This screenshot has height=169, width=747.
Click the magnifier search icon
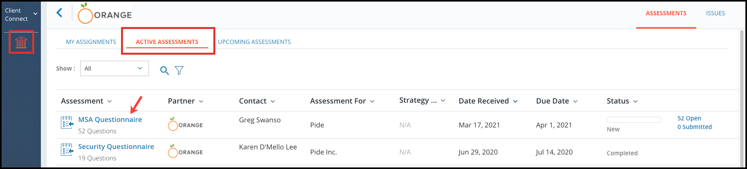pyautogui.click(x=164, y=70)
